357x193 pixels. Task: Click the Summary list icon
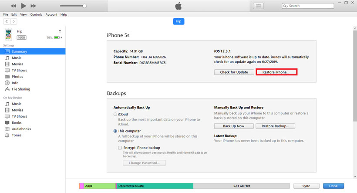[7, 51]
